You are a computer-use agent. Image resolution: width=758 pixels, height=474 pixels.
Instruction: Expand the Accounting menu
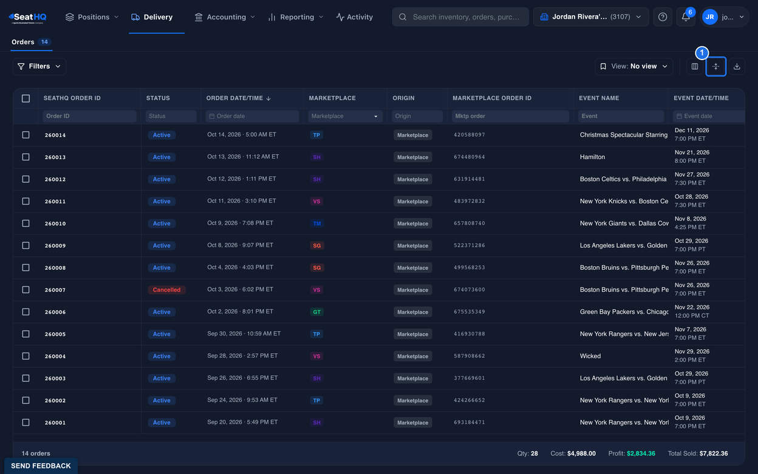tap(225, 17)
